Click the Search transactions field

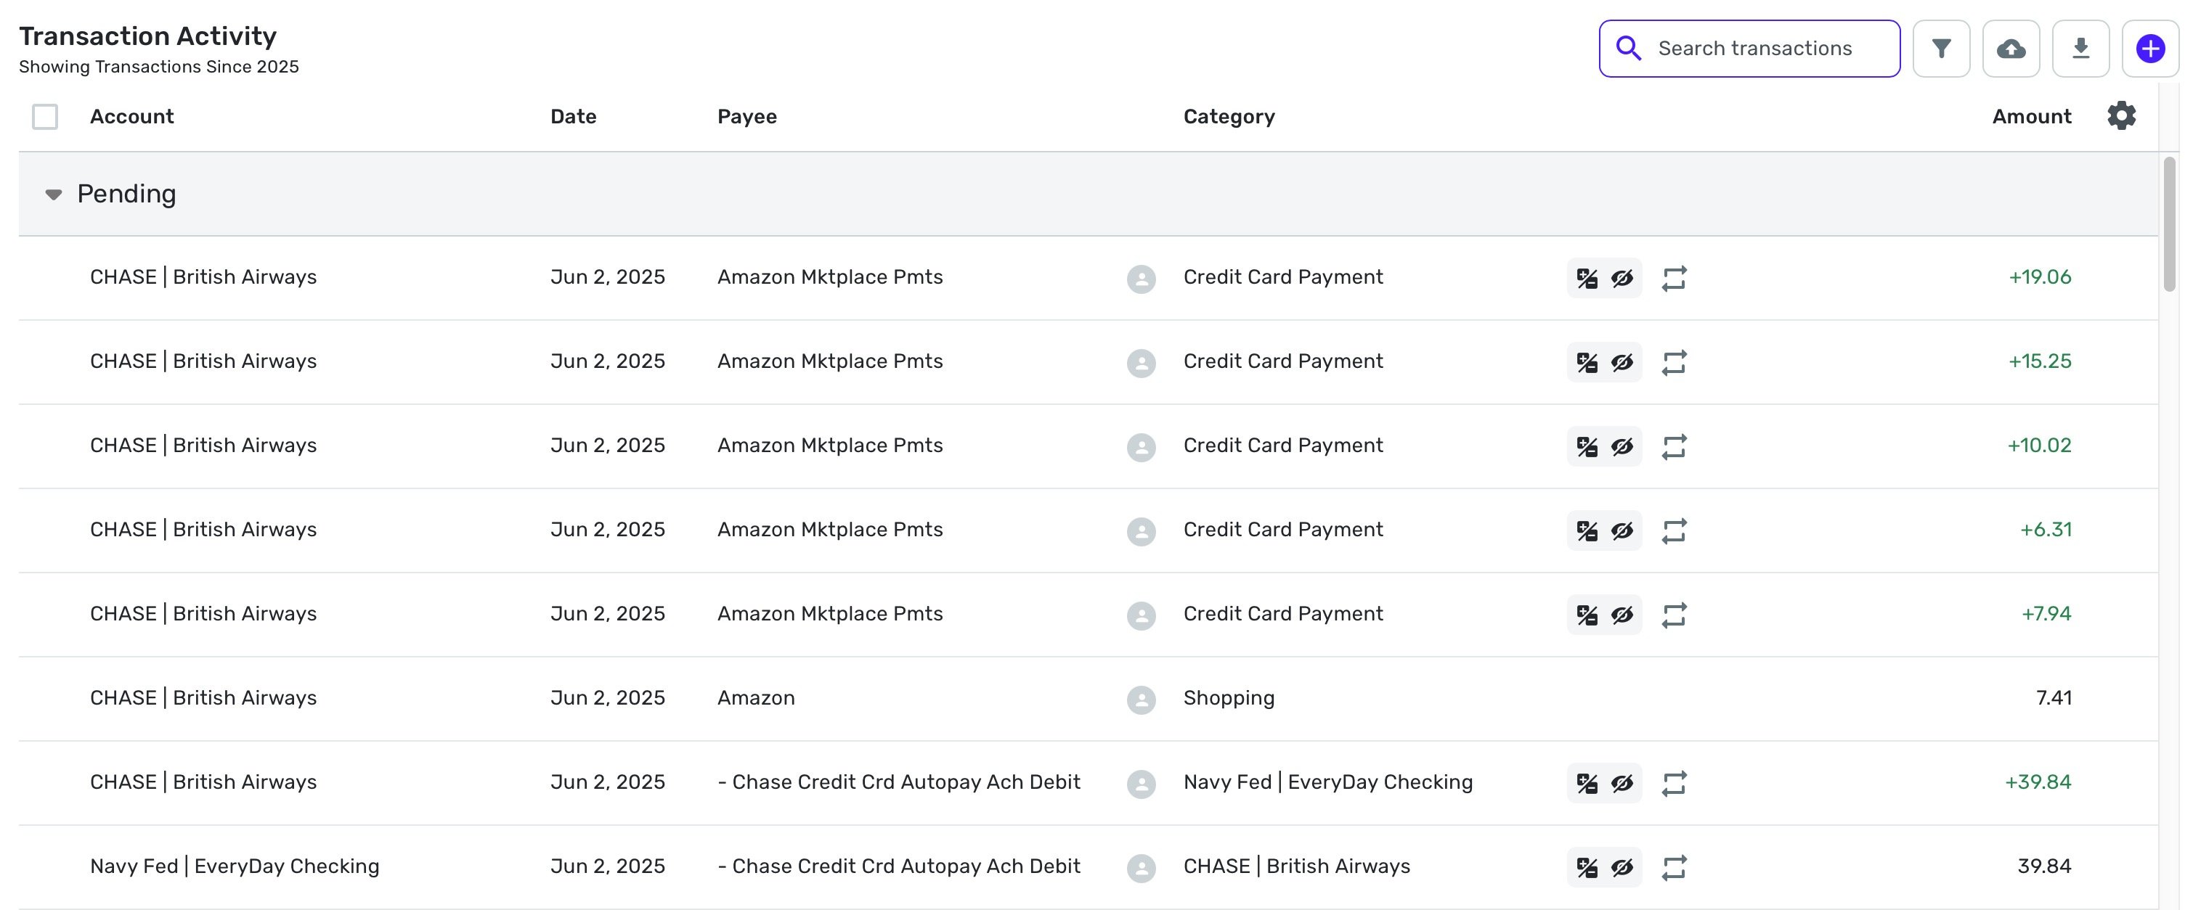pos(1749,49)
